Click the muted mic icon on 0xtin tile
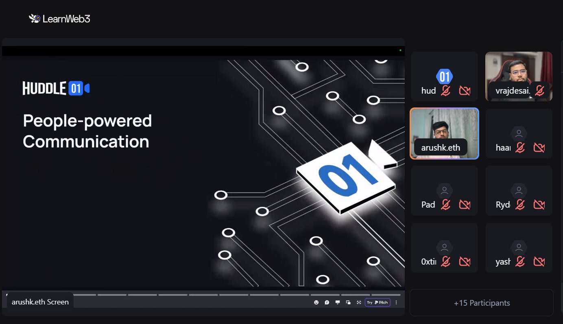Viewport: 563px width, 324px height. pos(446,261)
